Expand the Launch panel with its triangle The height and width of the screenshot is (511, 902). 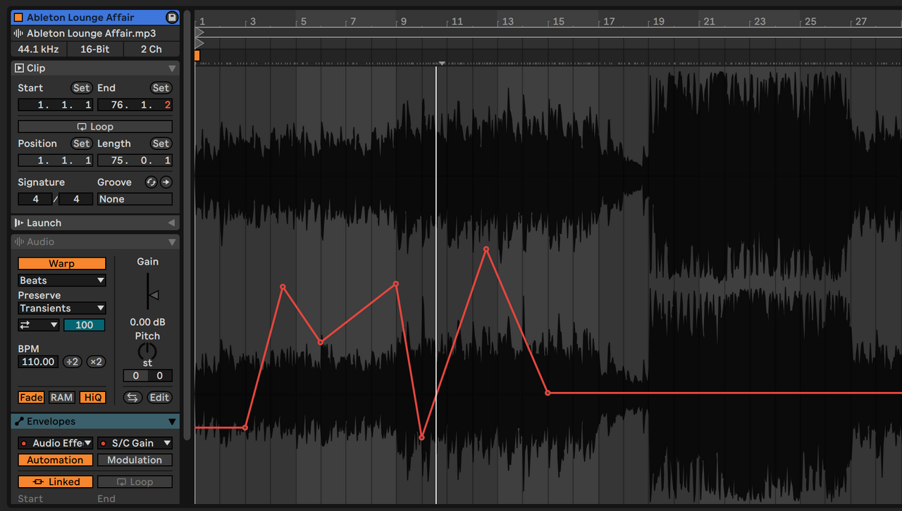point(172,223)
